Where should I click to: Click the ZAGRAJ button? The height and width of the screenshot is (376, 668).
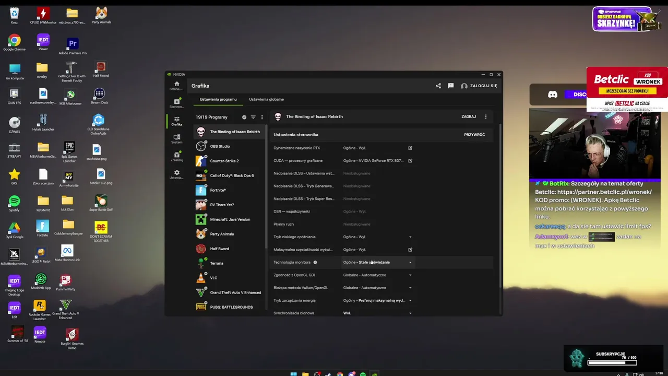[x=469, y=116]
